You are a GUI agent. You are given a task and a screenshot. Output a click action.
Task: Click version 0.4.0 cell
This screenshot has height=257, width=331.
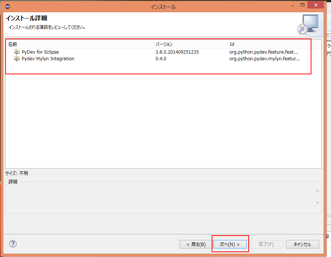161,59
